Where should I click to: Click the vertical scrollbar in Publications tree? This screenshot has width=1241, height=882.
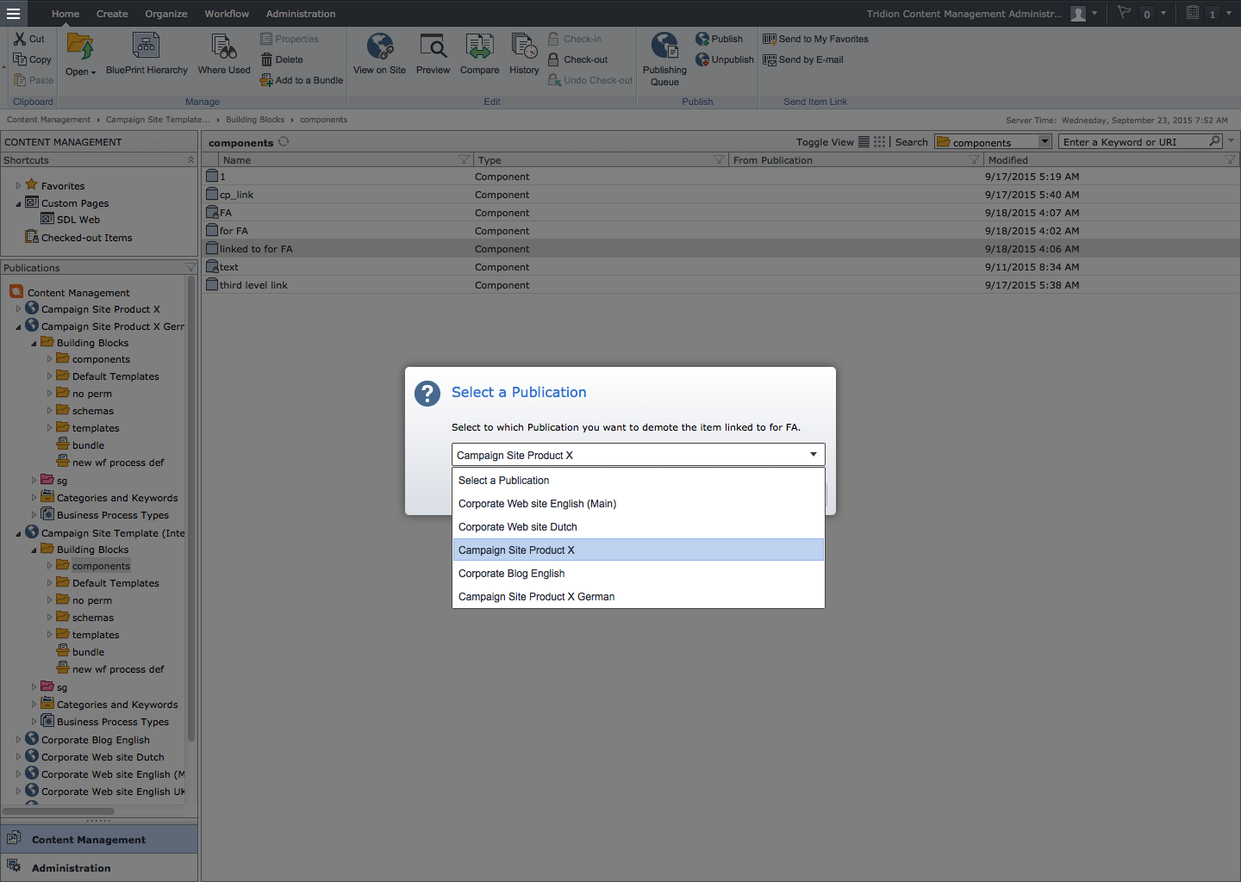pyautogui.click(x=191, y=517)
